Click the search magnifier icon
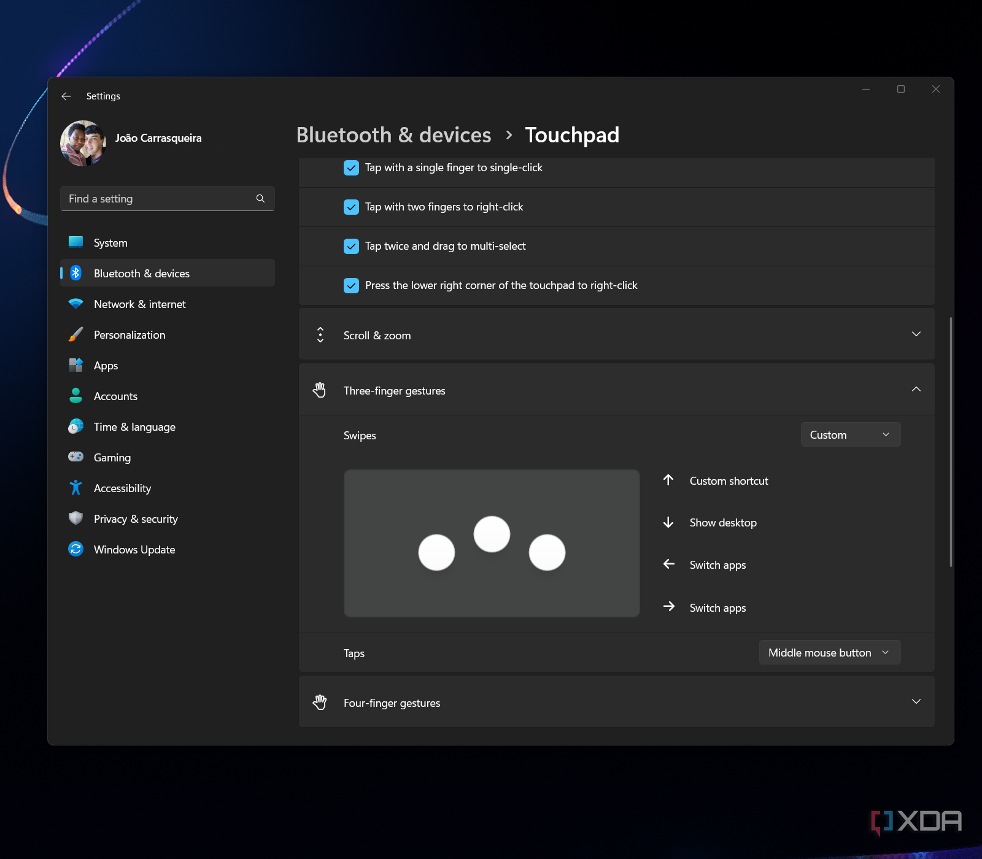 pyautogui.click(x=260, y=199)
